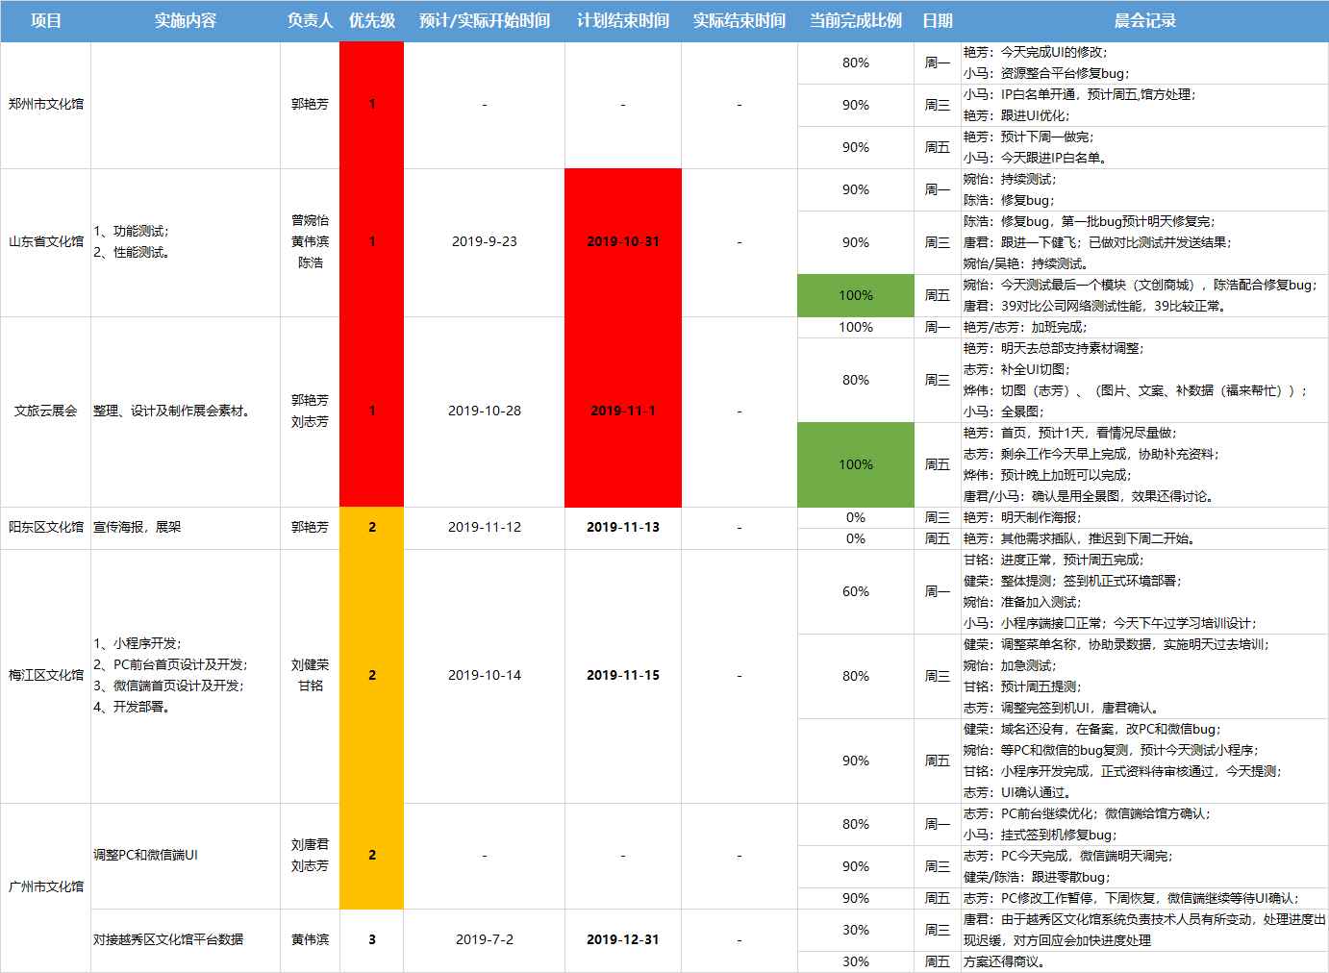Click the 黄伟滨 owner cell in the 越秀区 row
This screenshot has width=1329, height=973.
pos(310,940)
